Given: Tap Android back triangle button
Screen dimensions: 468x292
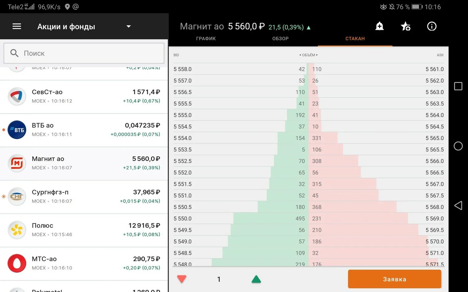Looking at the screenshot, I should (x=458, y=205).
